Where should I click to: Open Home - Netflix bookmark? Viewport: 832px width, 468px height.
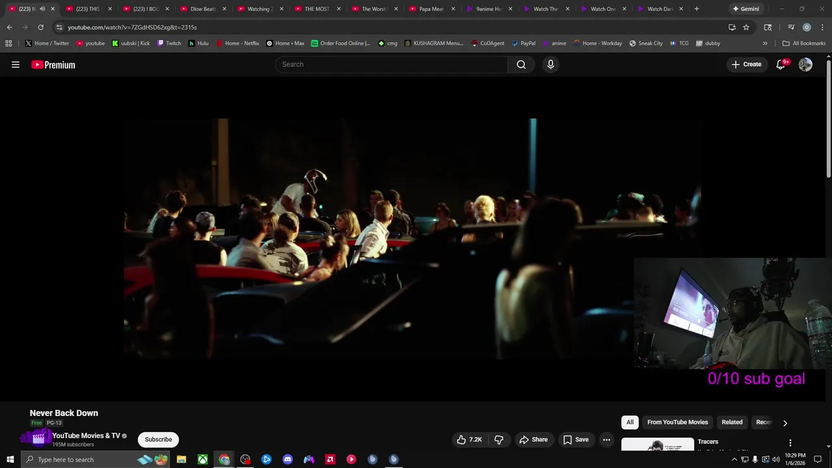pos(237,44)
